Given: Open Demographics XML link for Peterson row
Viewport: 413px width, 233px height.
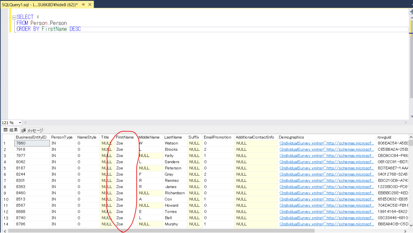Looking at the screenshot, I should [x=326, y=168].
